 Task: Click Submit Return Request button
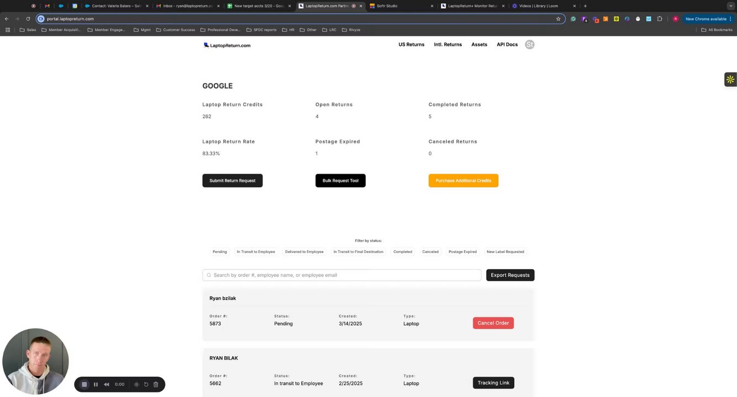(233, 181)
